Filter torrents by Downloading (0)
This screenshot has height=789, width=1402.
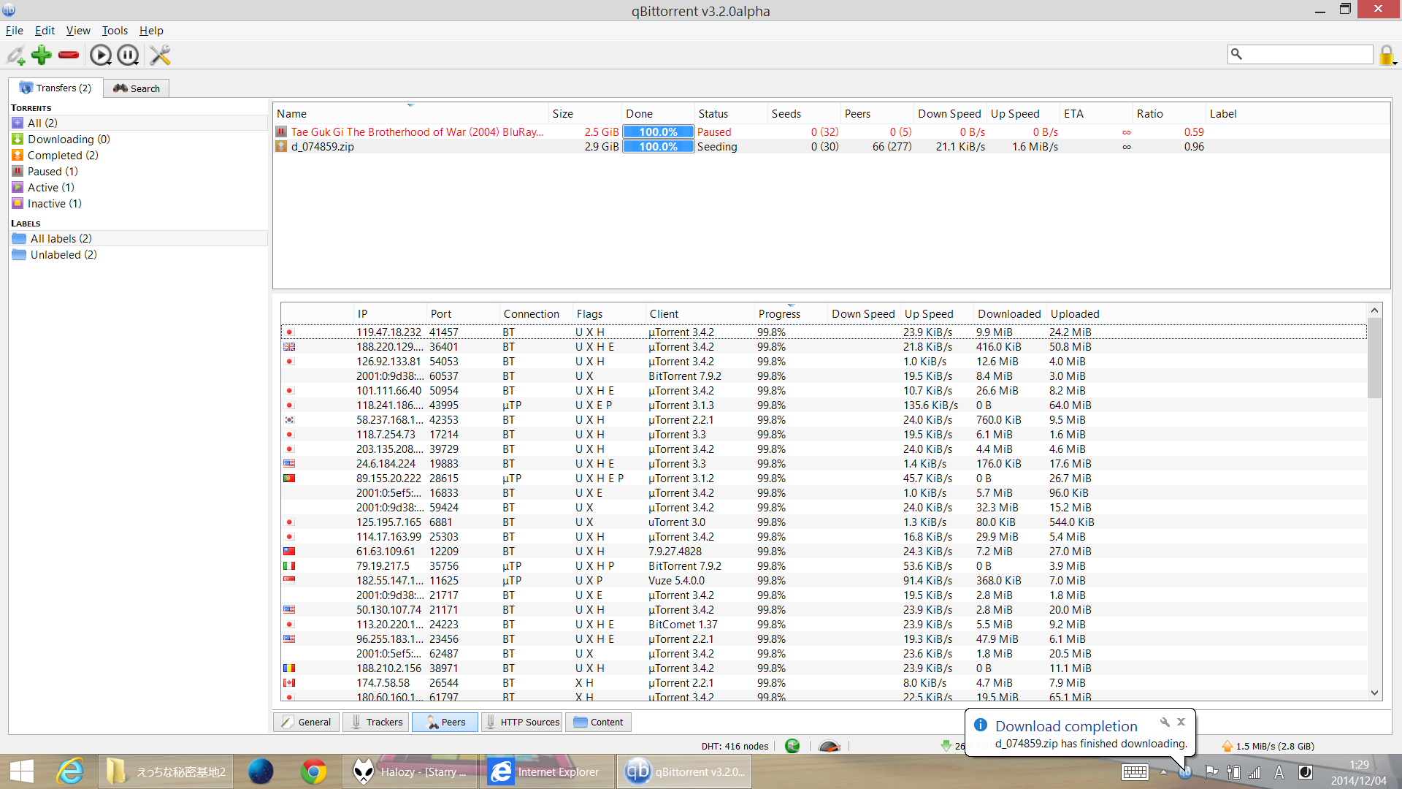pos(139,139)
